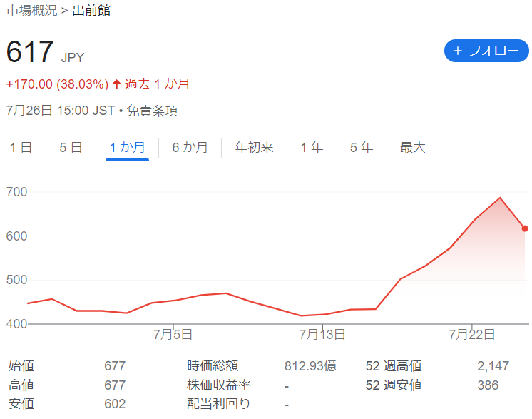Click the 700 y-axis label
Viewport: 532px width, 419px height.
click(x=16, y=192)
